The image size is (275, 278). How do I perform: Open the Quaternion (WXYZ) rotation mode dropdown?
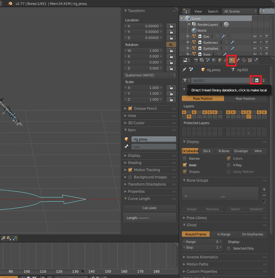coord(149,75)
